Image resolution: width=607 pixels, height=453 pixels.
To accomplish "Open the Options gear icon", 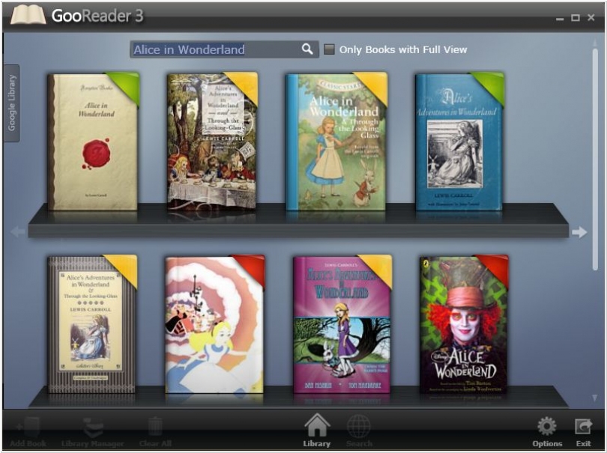I will point(547,427).
